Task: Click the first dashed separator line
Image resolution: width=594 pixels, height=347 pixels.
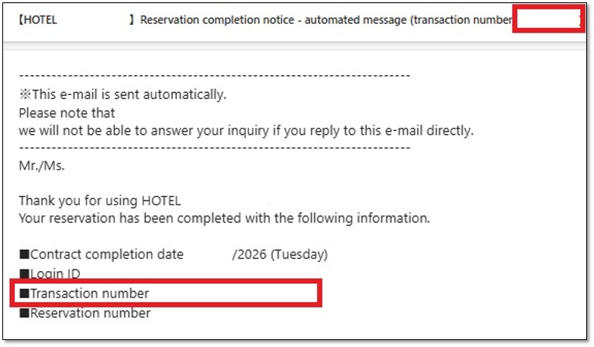Action: click(214, 76)
